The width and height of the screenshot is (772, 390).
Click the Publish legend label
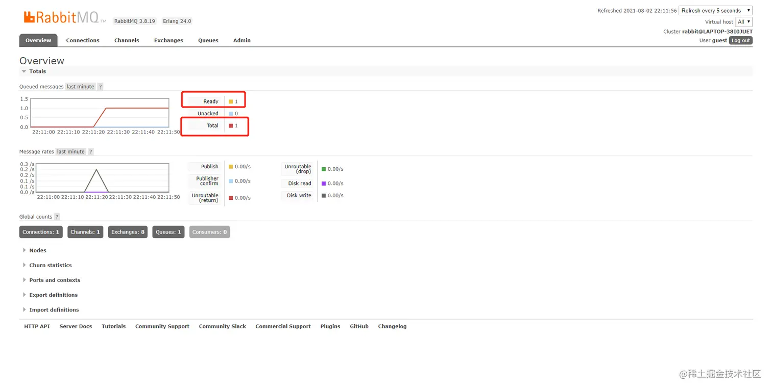tap(209, 167)
